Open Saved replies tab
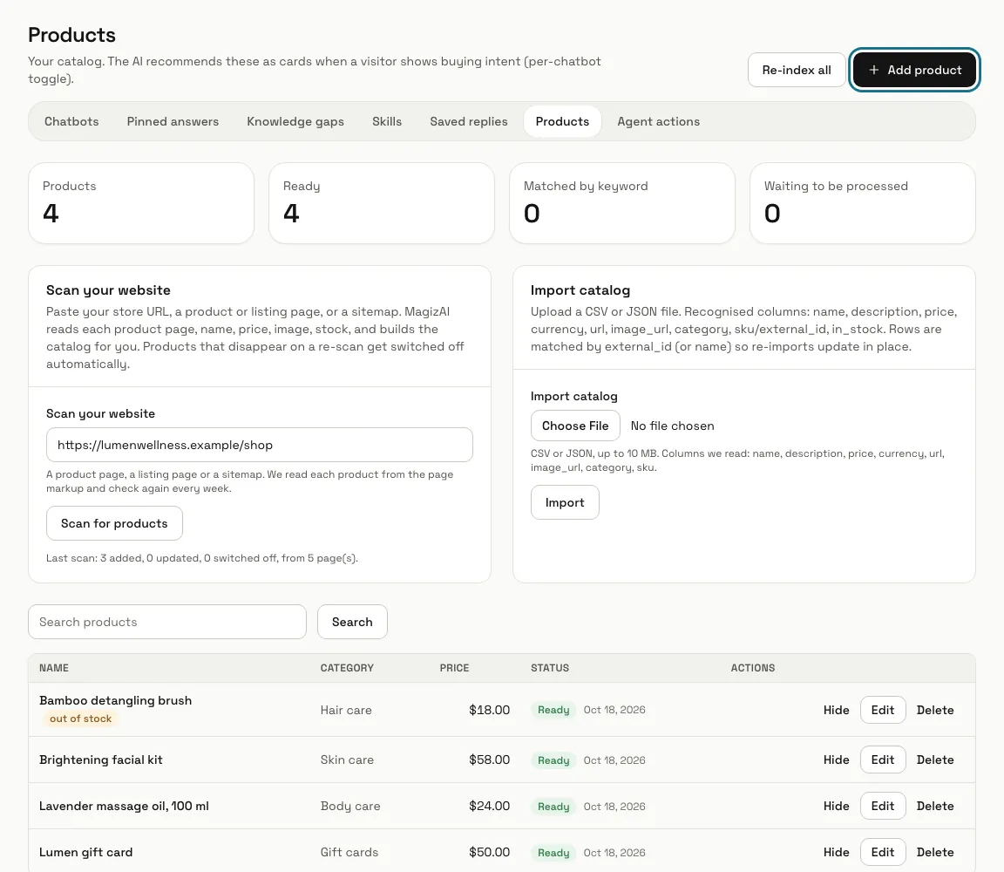The width and height of the screenshot is (1004, 872). [x=469, y=122]
